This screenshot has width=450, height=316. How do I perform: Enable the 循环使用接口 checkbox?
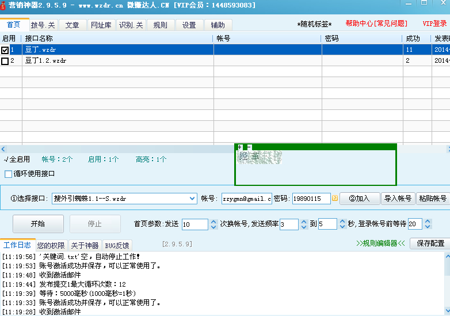(8, 174)
